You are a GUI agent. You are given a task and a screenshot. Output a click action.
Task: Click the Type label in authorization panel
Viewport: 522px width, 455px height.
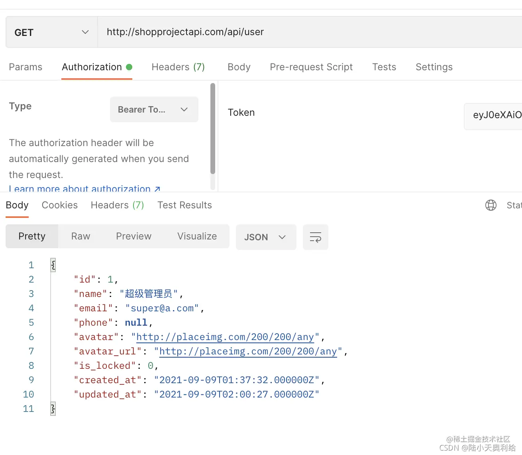click(20, 106)
